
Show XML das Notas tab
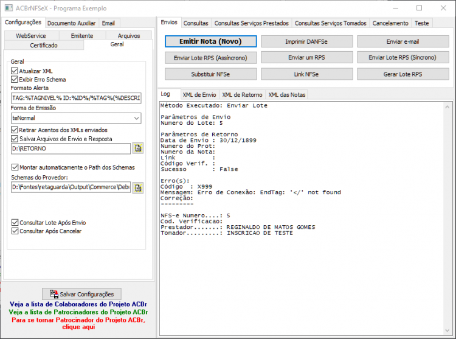tap(287, 95)
